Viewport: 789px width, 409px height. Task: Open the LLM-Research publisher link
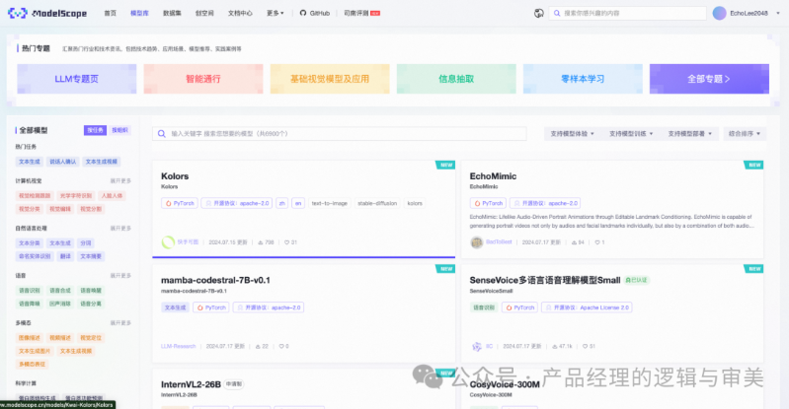coord(178,346)
